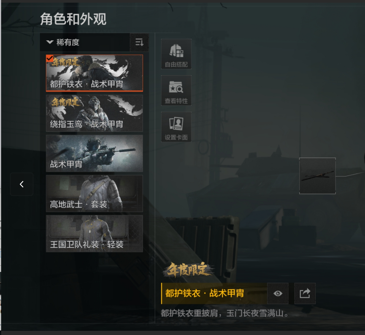Select the 高地武士 · 套装 skin

point(94,193)
